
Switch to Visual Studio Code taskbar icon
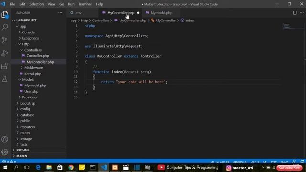click(x=104, y=167)
